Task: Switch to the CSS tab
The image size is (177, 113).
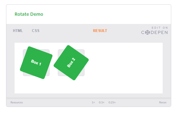Action: (36, 31)
